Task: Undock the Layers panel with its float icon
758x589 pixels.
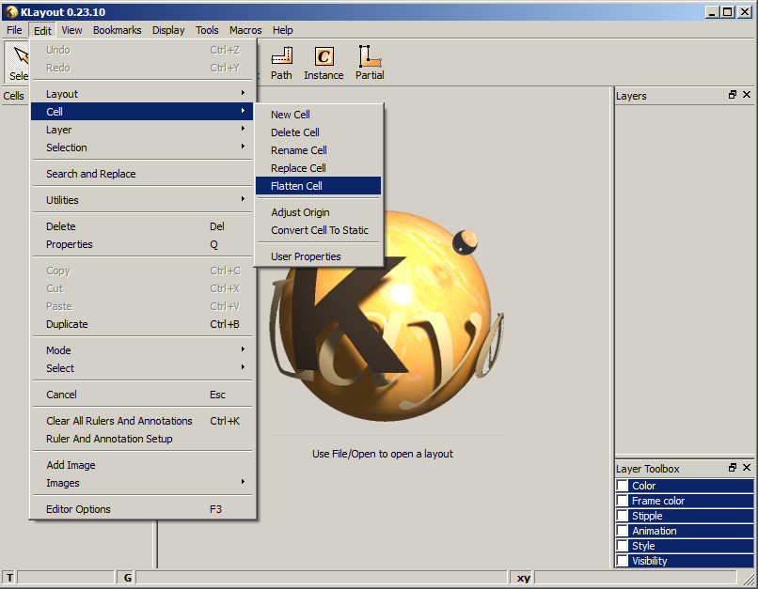Action: point(732,95)
